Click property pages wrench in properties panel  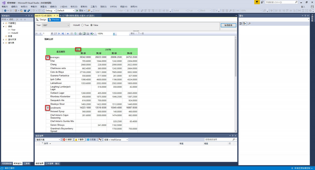[x=249, y=24]
